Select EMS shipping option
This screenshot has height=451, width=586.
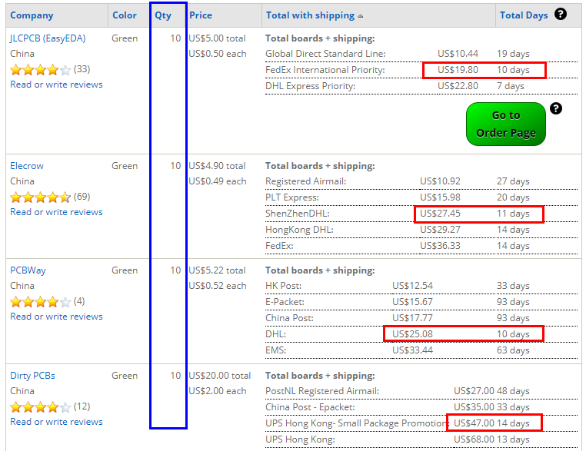[x=421, y=350]
